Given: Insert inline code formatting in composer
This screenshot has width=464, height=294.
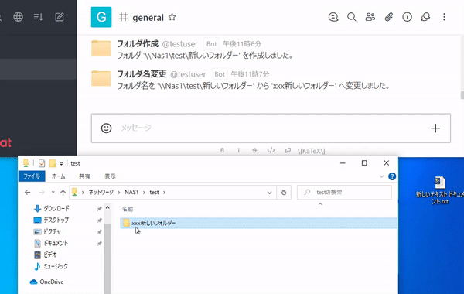Looking at the screenshot, I should 271,150.
